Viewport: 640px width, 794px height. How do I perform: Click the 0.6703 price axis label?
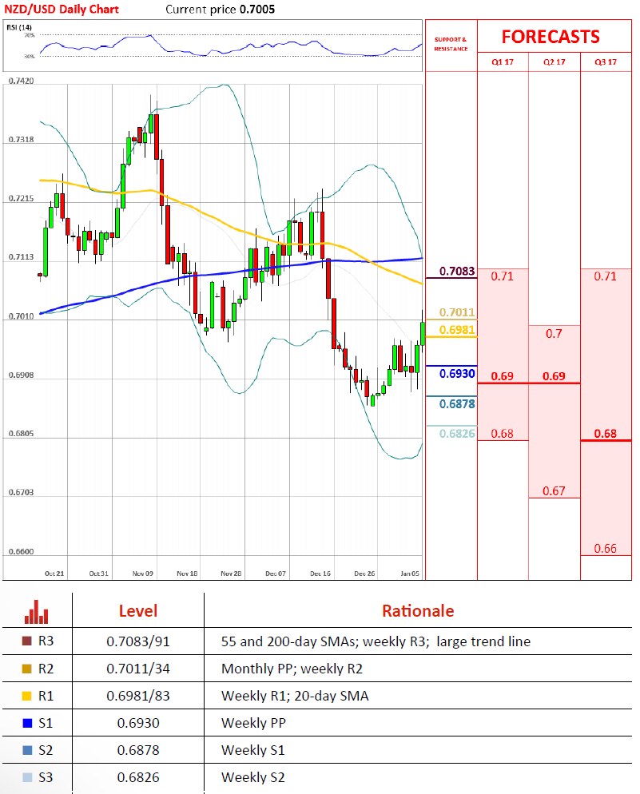22,493
